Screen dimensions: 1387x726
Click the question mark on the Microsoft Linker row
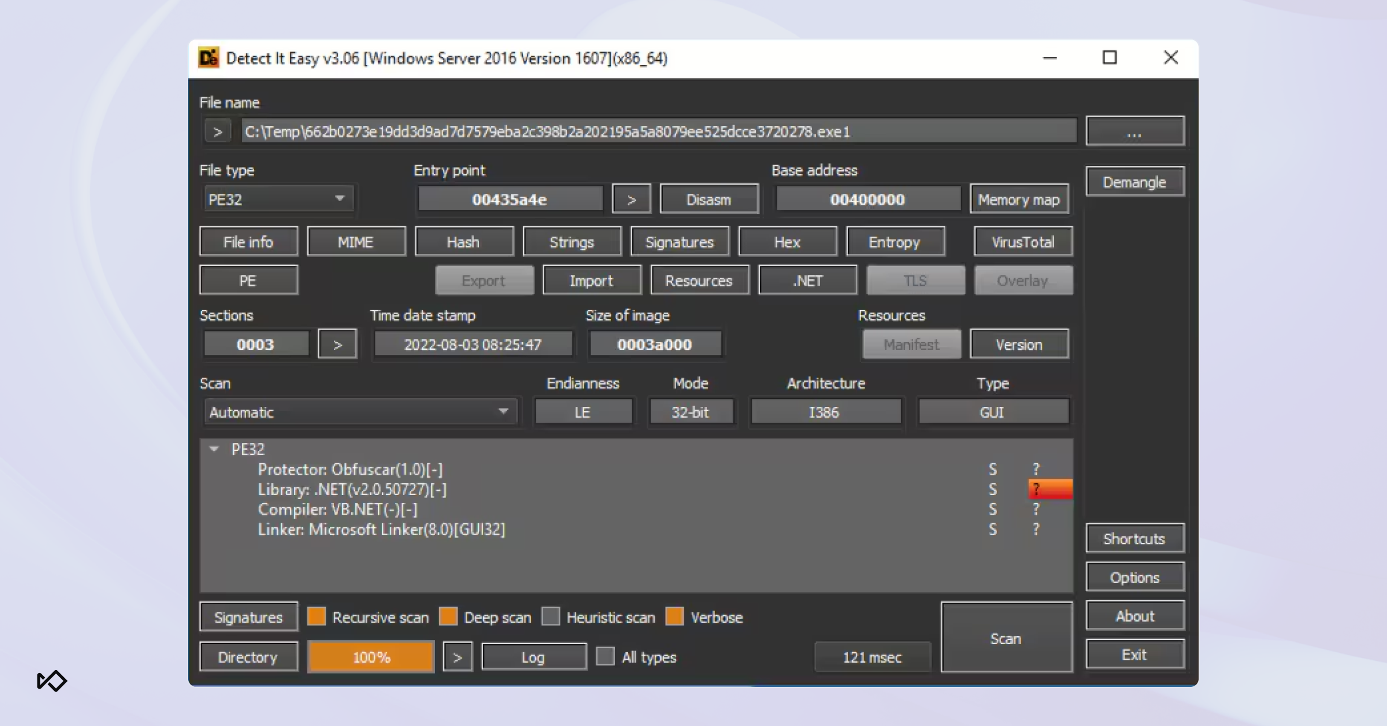click(x=1036, y=530)
